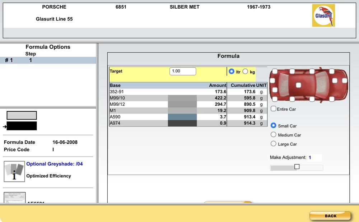Screen dimensions: 359x222
Task: Select the Small Car radio button
Action: (x=273, y=125)
